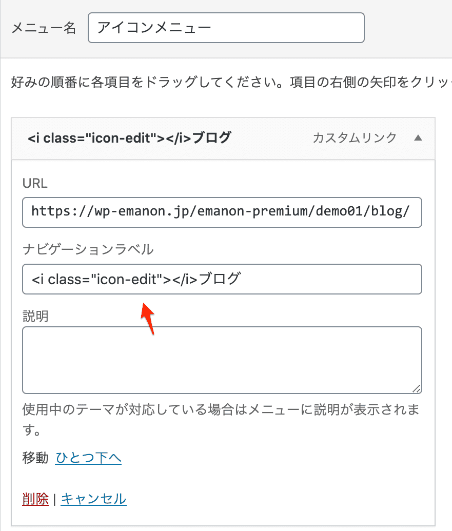The width and height of the screenshot is (452, 531).
Task: Click inside the empty 説明 description textarea
Action: click(x=222, y=360)
